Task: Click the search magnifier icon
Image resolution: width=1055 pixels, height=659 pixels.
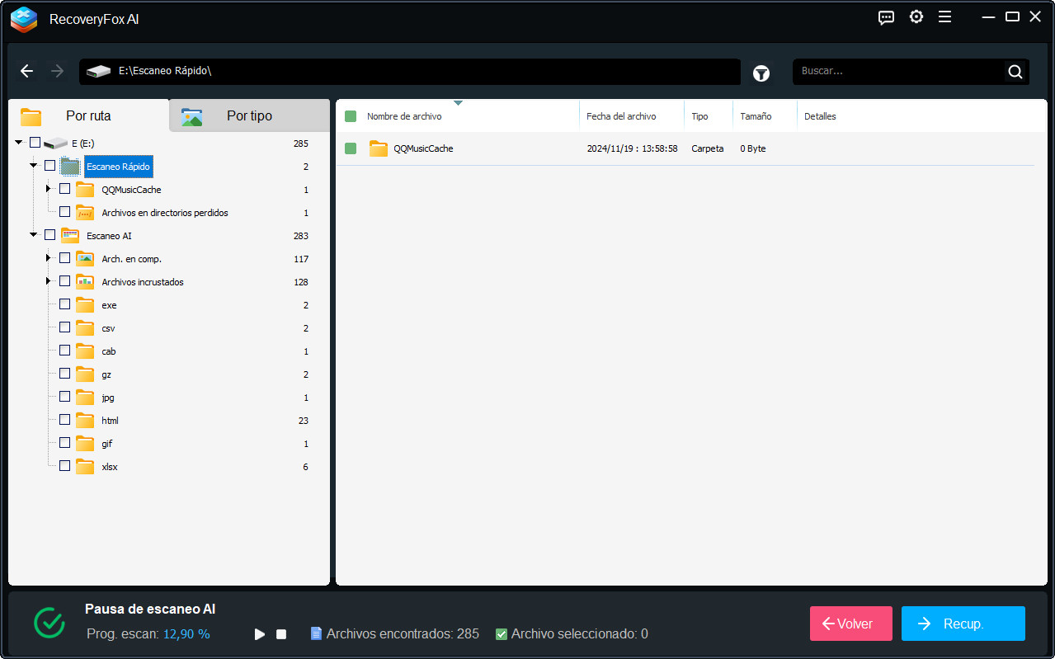Action: click(x=1014, y=72)
